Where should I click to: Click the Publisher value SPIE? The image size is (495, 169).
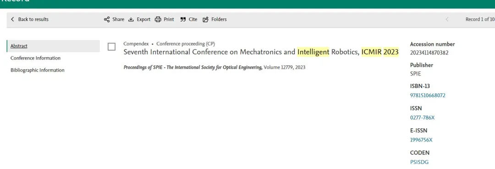pos(415,74)
